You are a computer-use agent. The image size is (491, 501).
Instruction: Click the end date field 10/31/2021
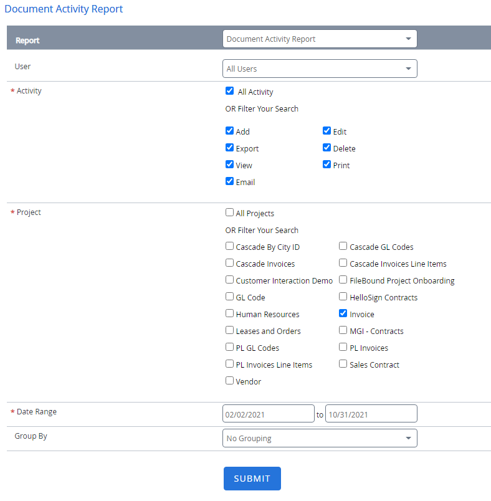click(x=371, y=414)
